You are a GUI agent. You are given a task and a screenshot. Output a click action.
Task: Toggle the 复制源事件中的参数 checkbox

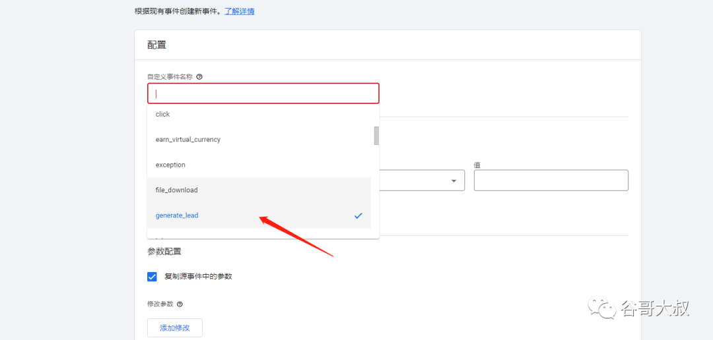pos(152,277)
